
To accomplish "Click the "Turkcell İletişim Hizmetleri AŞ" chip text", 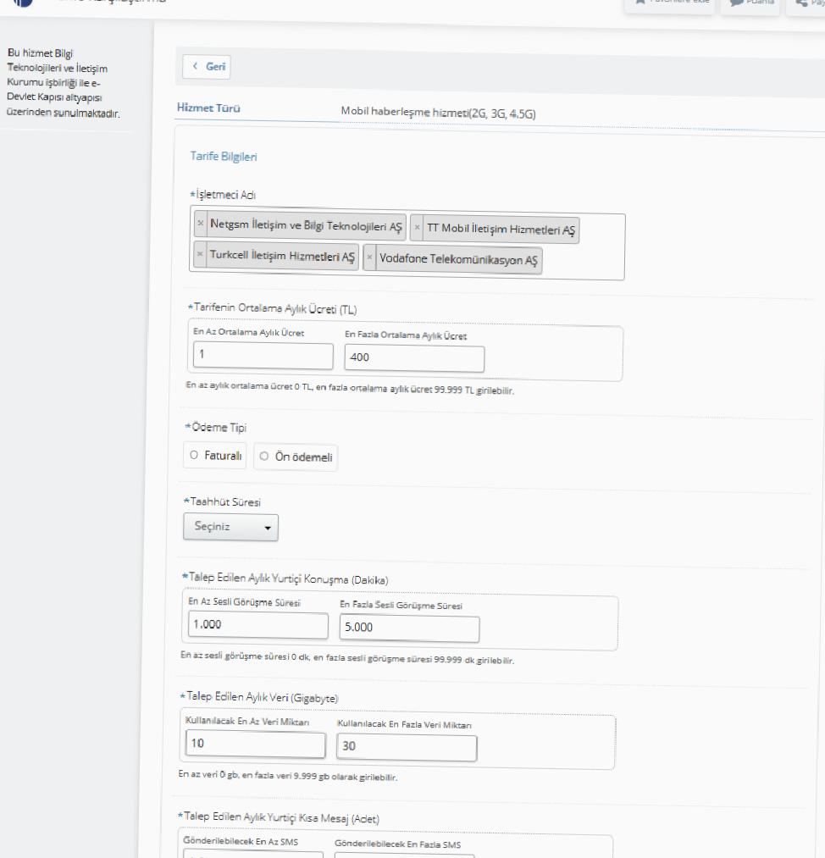I will click(x=282, y=256).
